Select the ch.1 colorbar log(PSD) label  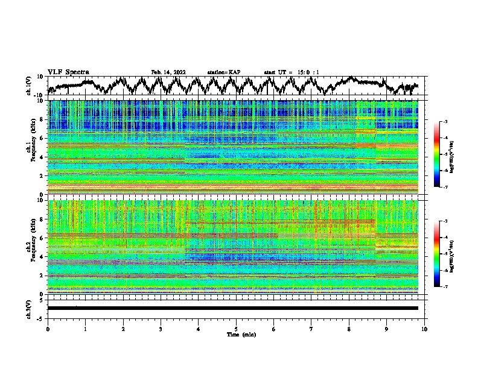click(452, 157)
